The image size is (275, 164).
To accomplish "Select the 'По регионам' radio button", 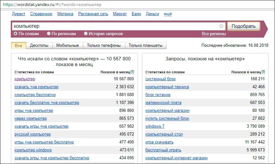I will [x=49, y=33].
